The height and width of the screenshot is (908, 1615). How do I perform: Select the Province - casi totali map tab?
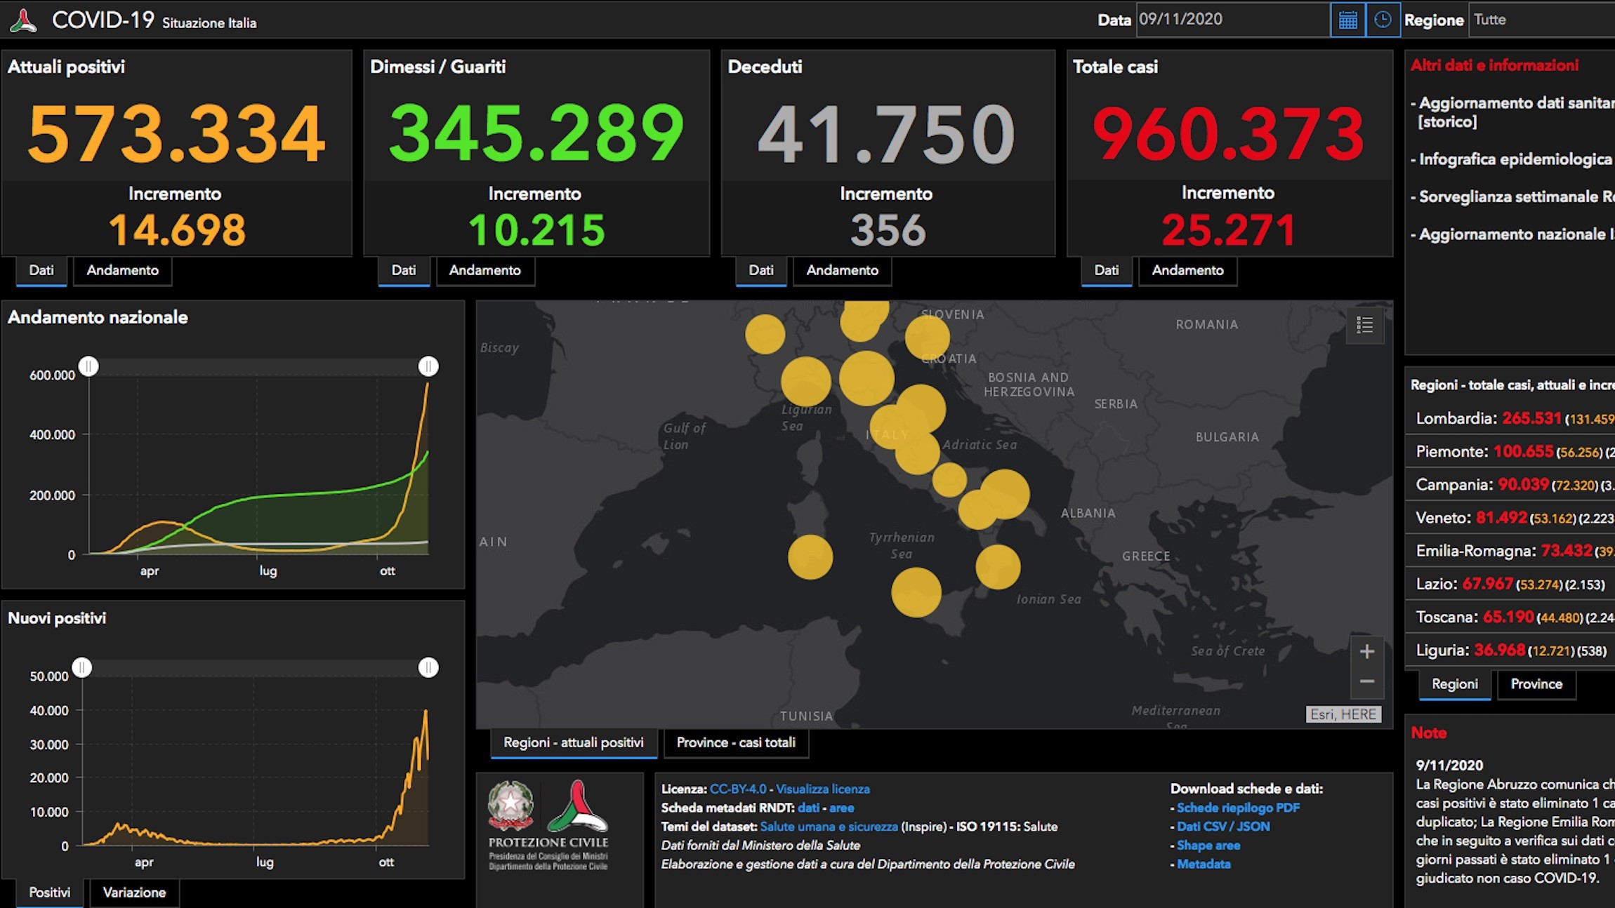pos(736,743)
